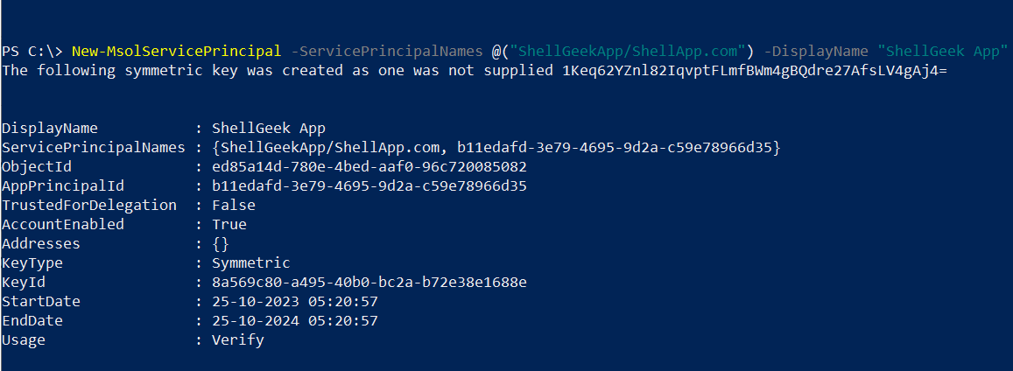Click the TrustedForDelegation False value

(x=234, y=205)
